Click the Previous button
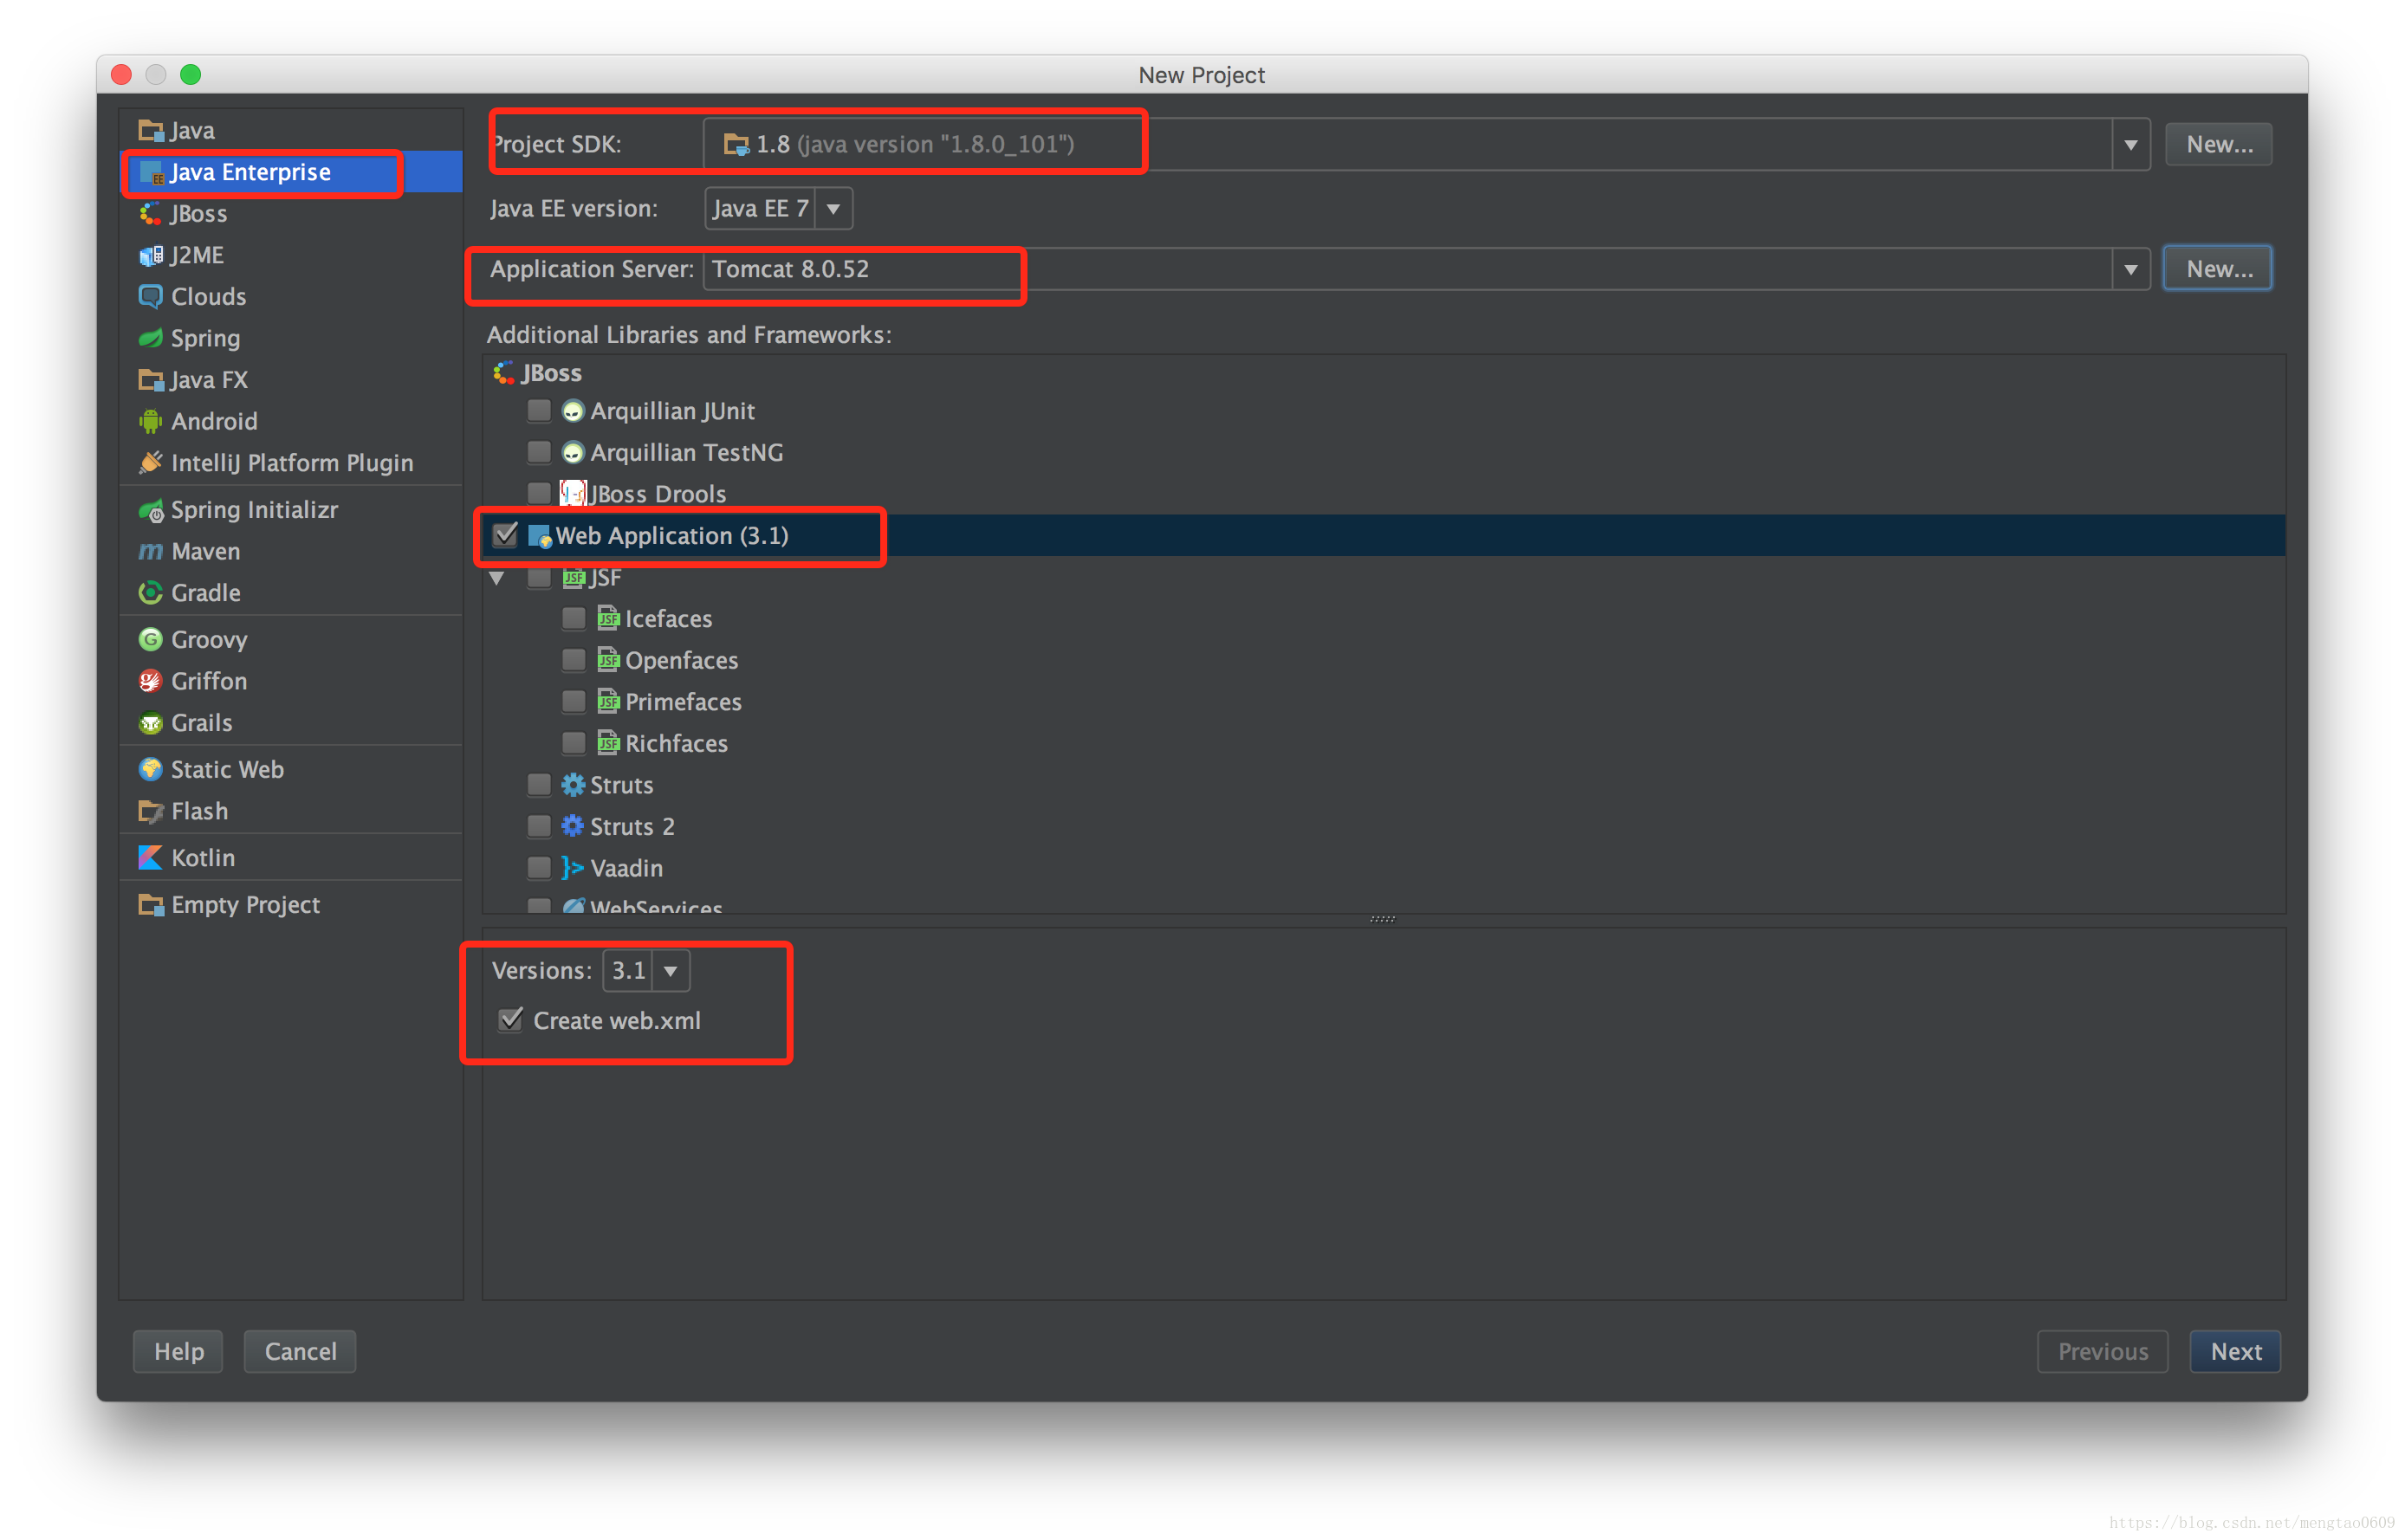The image size is (2405, 1540). click(2103, 1352)
